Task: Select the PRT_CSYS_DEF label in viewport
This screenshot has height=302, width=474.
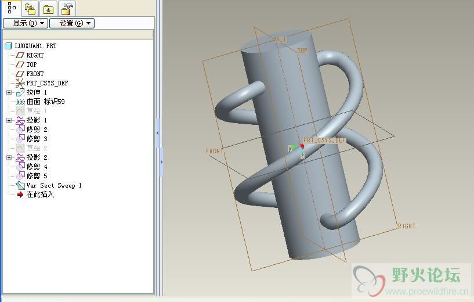Action: tap(324, 141)
